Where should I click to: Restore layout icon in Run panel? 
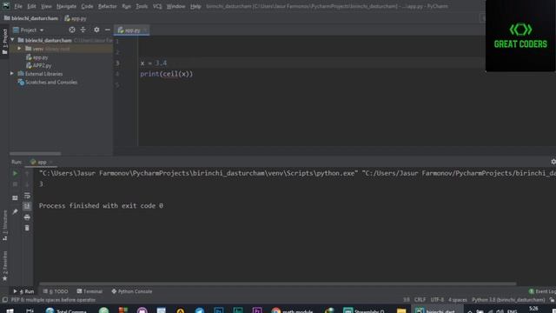click(x=15, y=198)
